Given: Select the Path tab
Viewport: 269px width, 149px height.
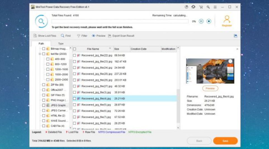Looking at the screenshot, I should [x=41, y=44].
